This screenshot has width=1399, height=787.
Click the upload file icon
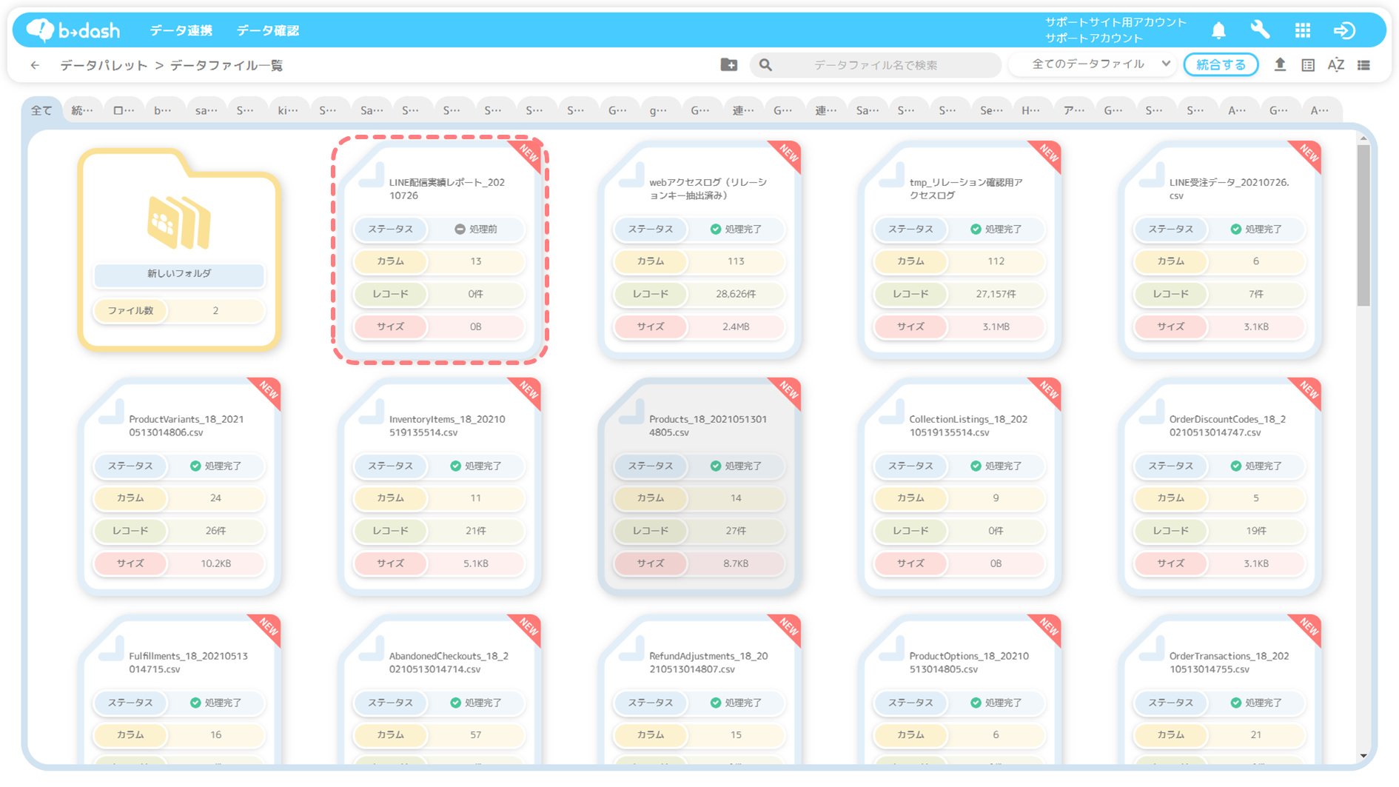point(1280,64)
